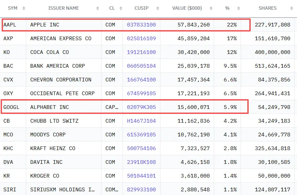Click the shares figure 400,000,000
Image resolution: width=297 pixels, height=195 pixels.
[x=273, y=52]
